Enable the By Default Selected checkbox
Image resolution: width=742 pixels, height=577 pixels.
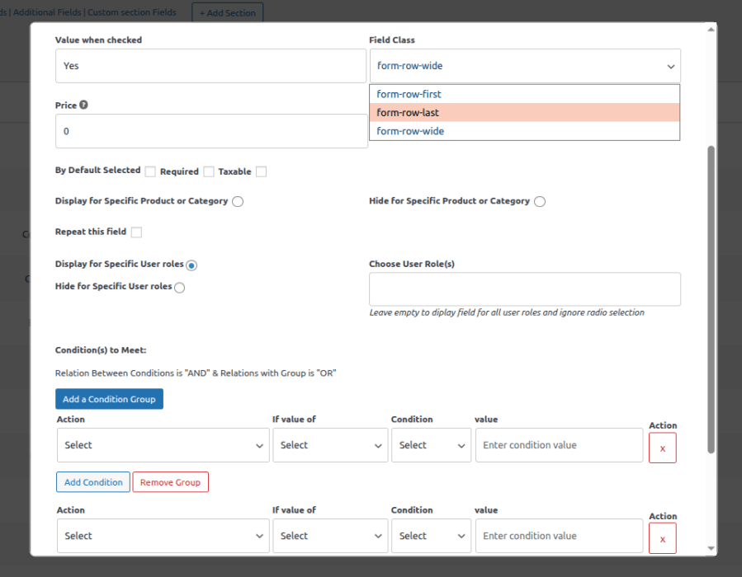click(150, 171)
